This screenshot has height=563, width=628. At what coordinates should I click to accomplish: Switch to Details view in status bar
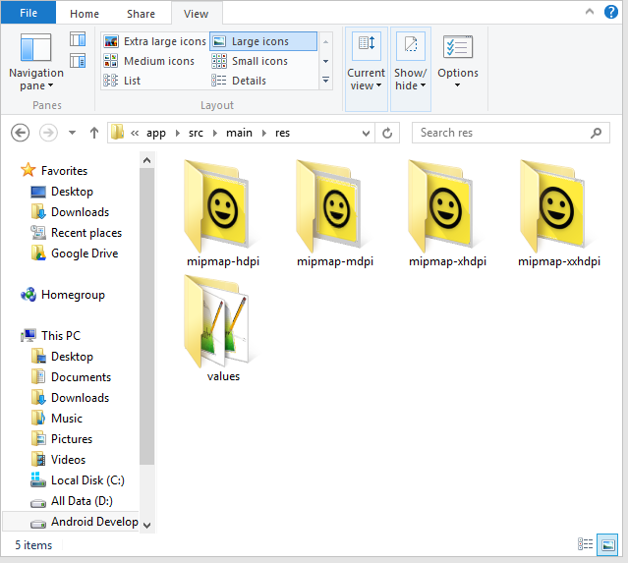click(586, 544)
